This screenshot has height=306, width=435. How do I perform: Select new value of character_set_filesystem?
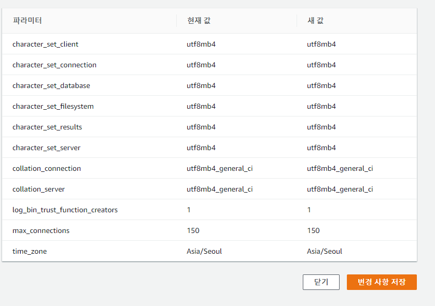(321, 106)
